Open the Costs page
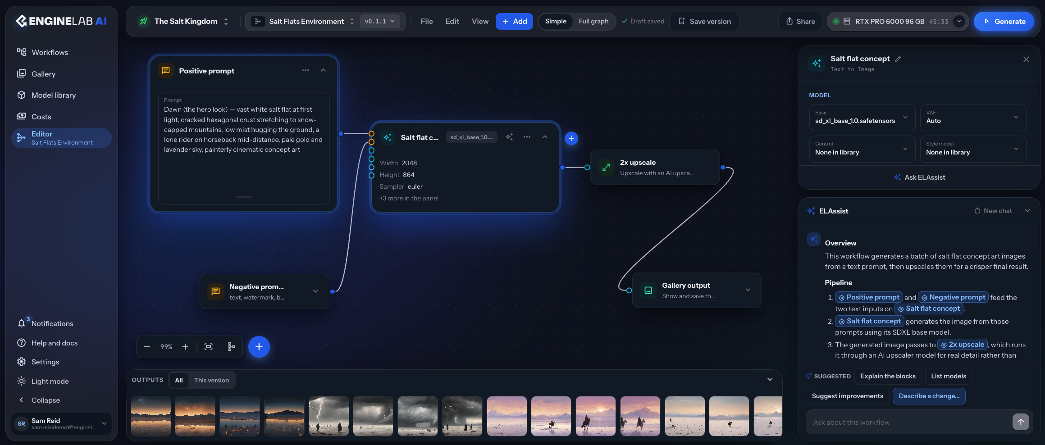The height and width of the screenshot is (445, 1045). (61, 117)
